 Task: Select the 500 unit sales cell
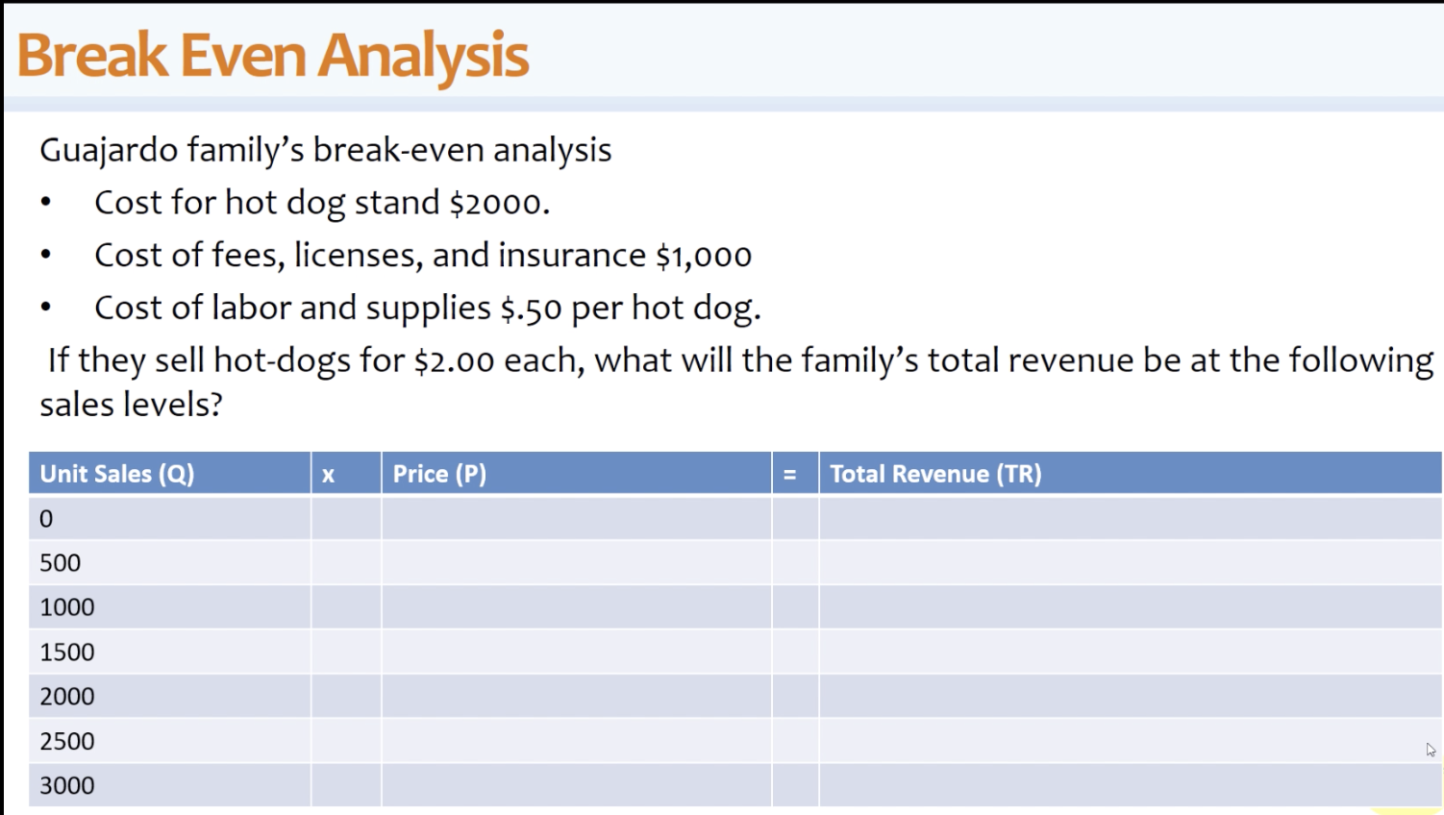pyautogui.click(x=60, y=562)
